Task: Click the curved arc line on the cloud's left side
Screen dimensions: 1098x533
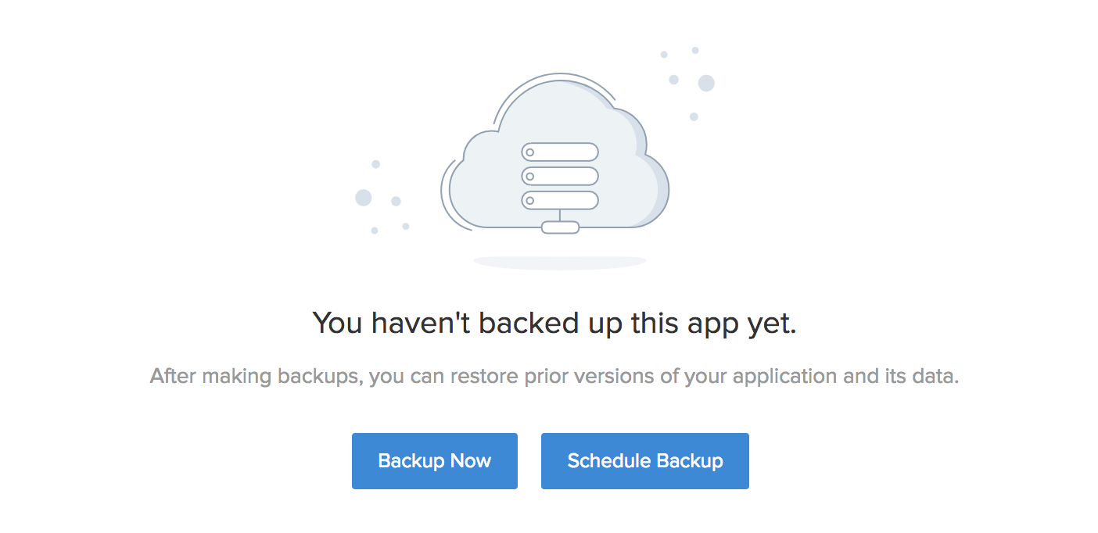Action: click(445, 195)
